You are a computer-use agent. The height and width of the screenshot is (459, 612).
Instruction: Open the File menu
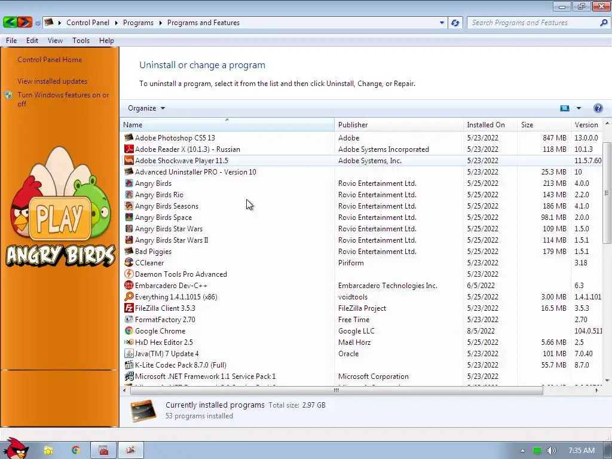tap(11, 41)
